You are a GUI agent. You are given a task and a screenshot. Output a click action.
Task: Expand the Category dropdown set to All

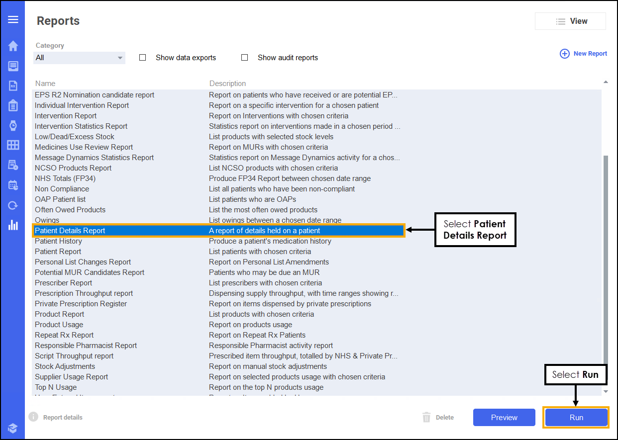coord(79,58)
